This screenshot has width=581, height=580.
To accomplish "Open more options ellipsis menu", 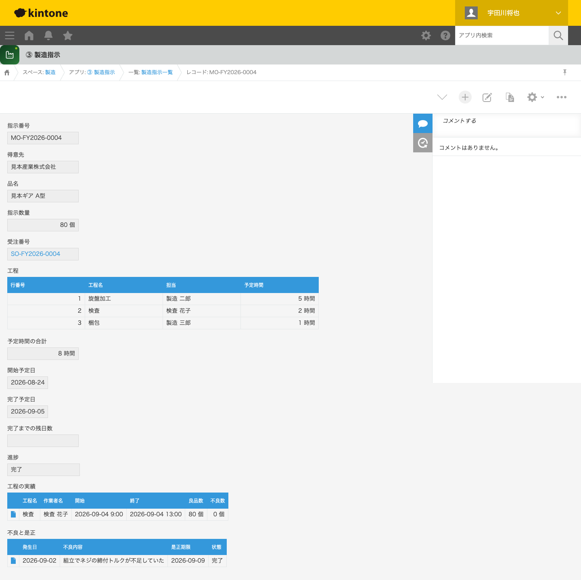I will click(x=562, y=97).
